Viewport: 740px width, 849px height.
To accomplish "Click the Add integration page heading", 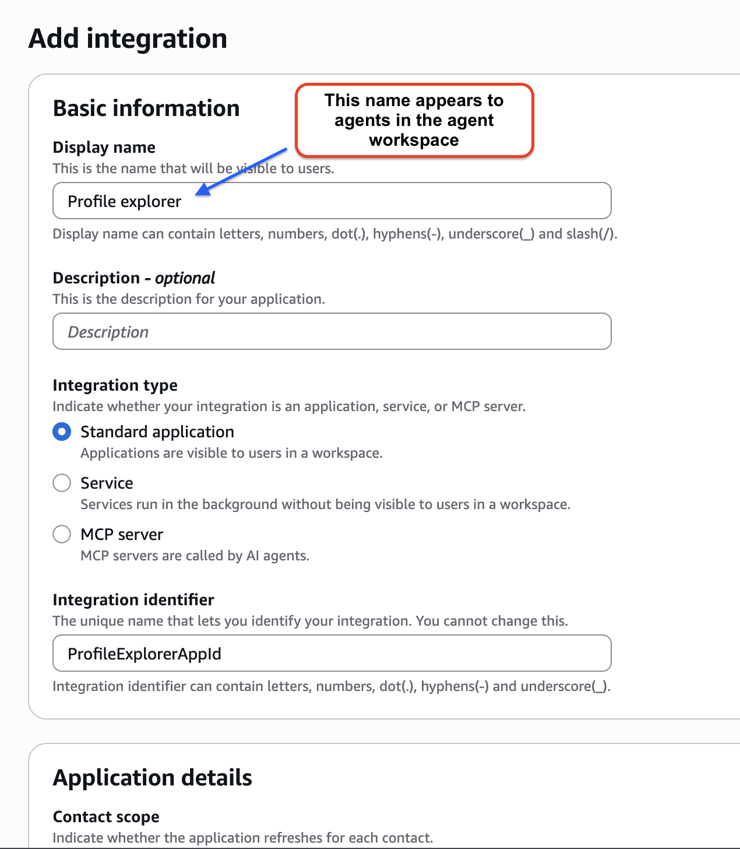I will point(128,38).
